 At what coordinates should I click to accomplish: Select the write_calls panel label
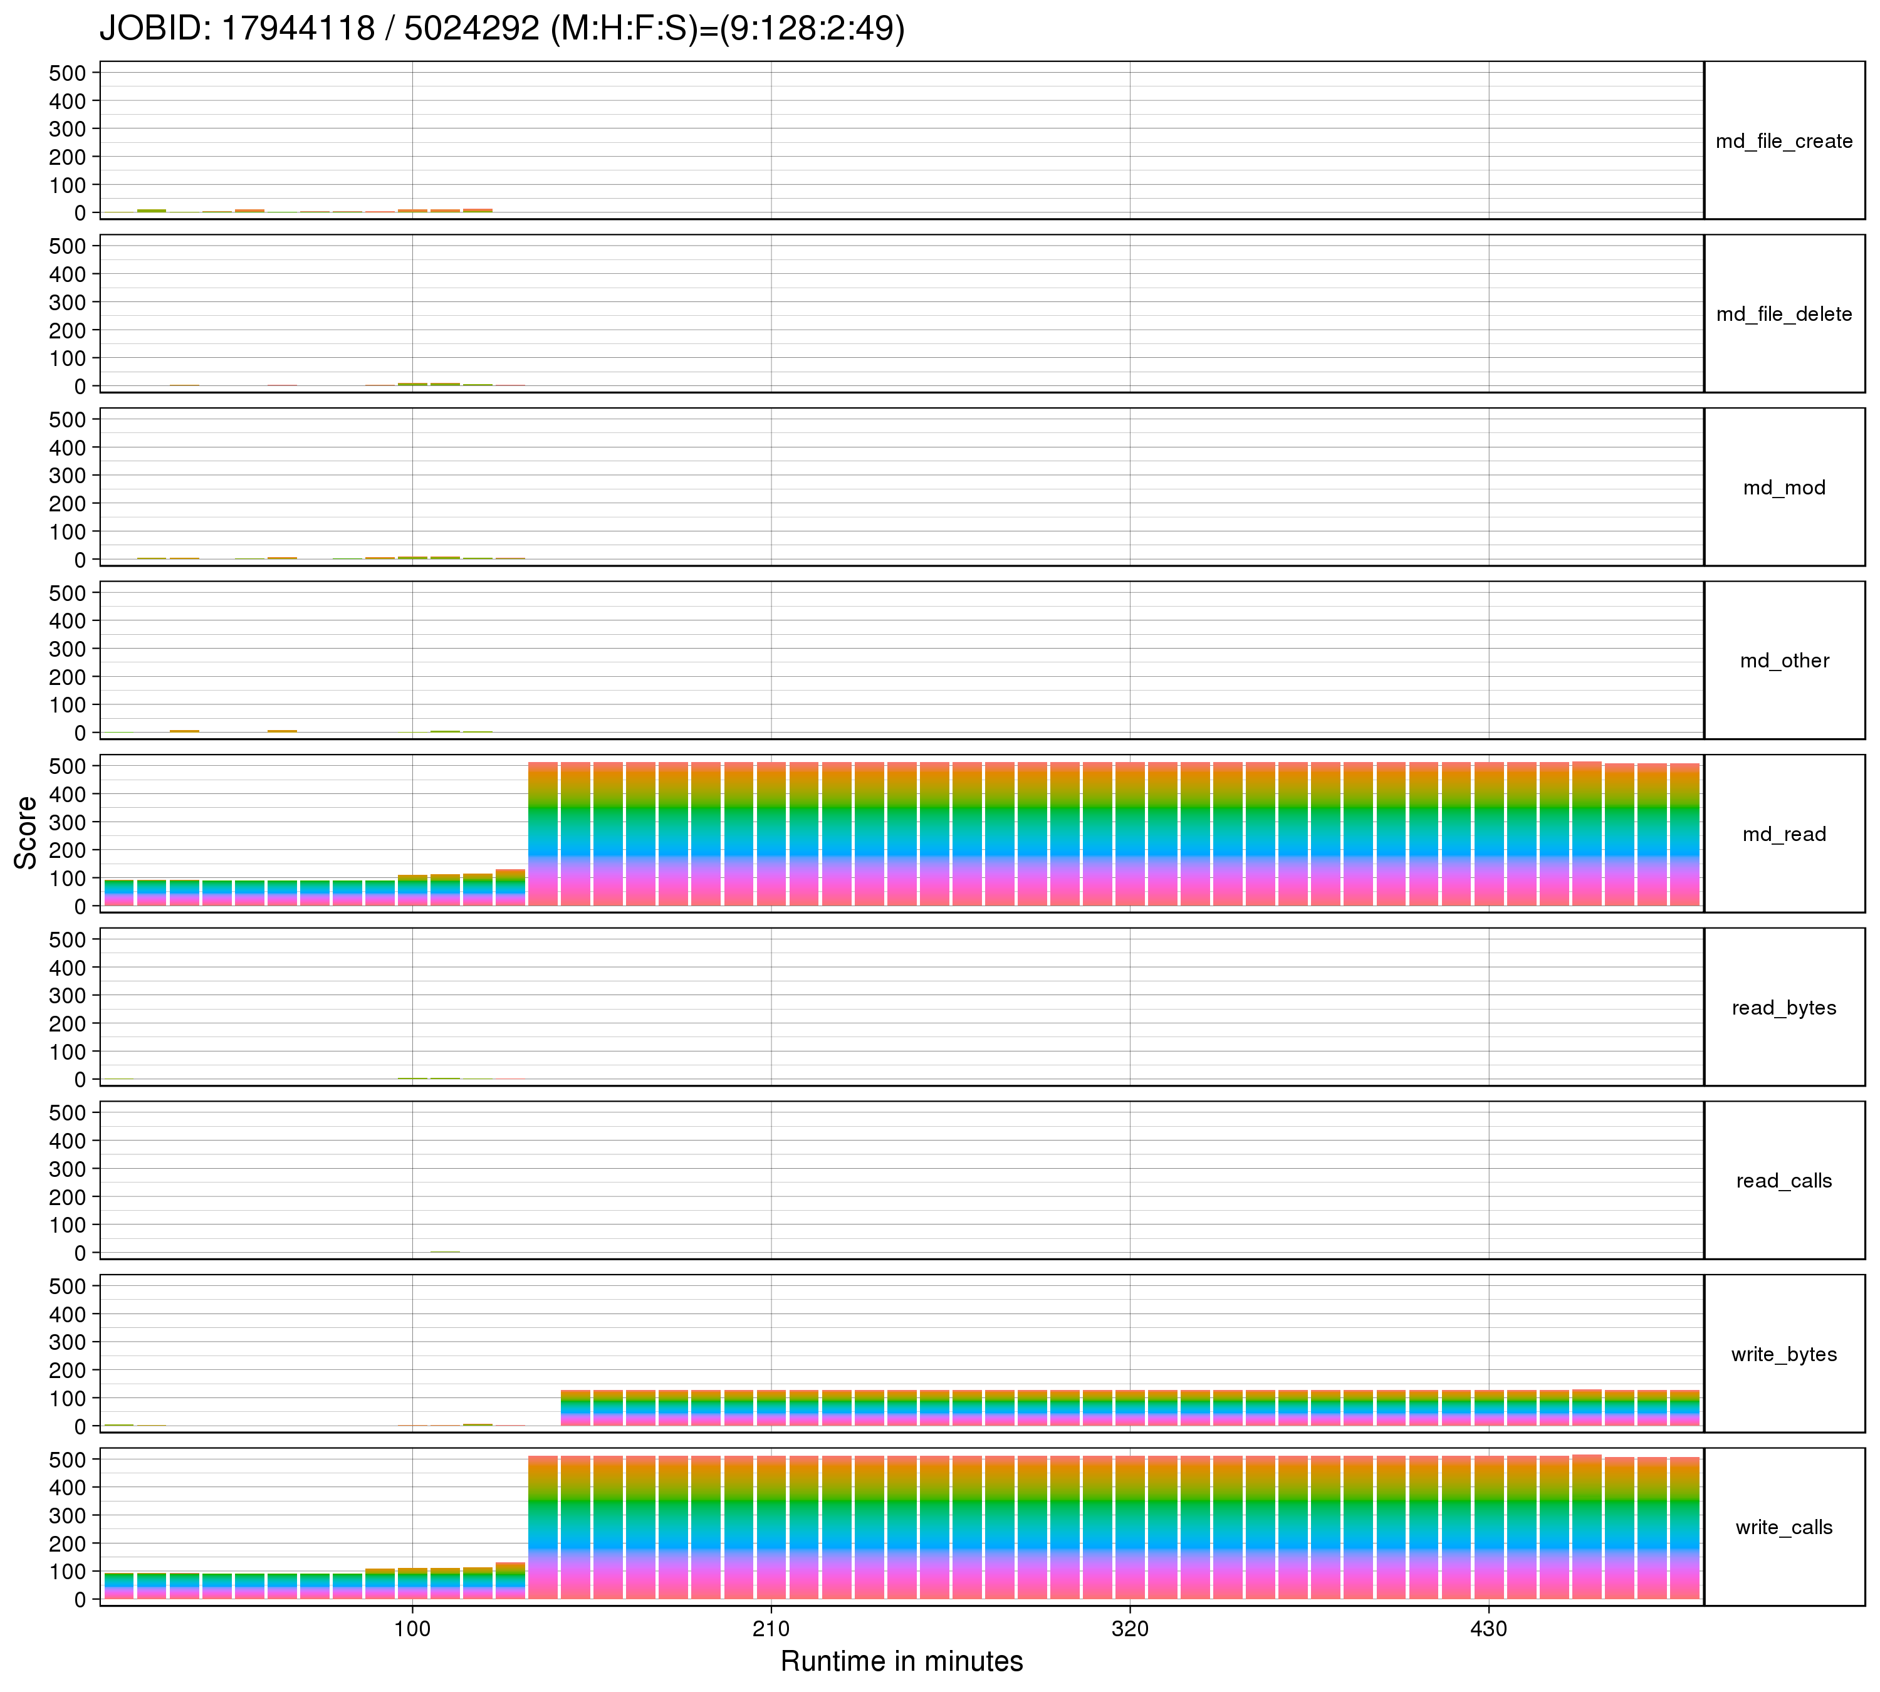(x=1783, y=1527)
